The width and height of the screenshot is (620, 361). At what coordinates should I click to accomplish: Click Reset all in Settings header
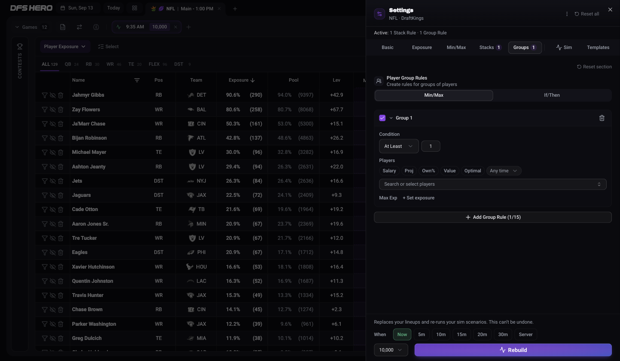click(x=586, y=14)
